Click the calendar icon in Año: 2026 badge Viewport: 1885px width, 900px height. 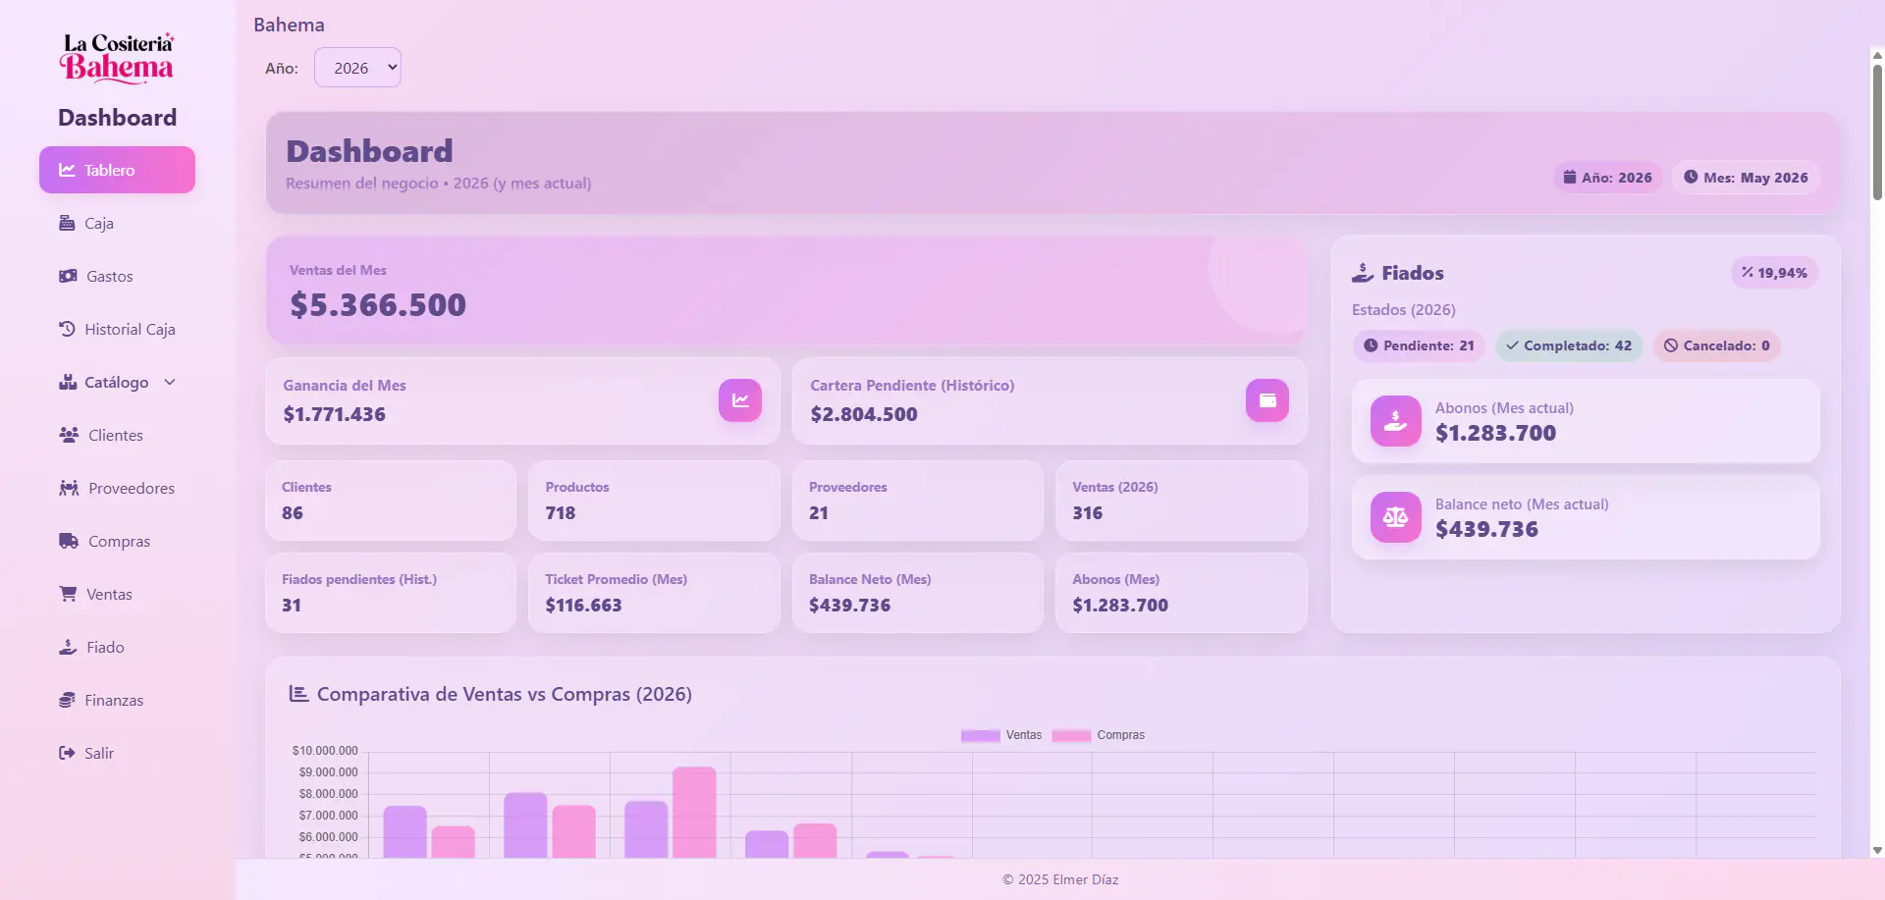1570,178
